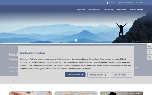Open the Was uns bewegt menu
Viewport: 152px width, 95px height.
tap(136, 10)
